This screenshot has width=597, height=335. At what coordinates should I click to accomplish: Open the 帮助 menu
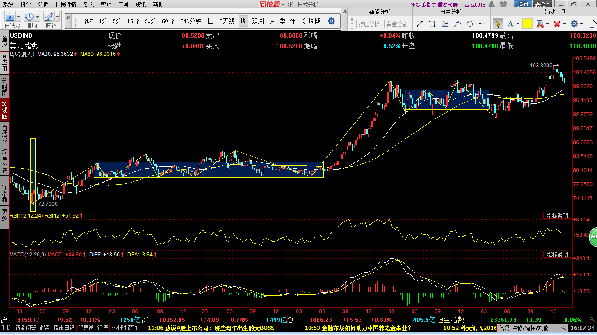pyautogui.click(x=158, y=4)
